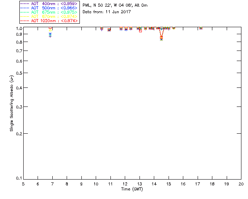
Task: Click the 10 x-axis tick label
Action: coord(96,184)
